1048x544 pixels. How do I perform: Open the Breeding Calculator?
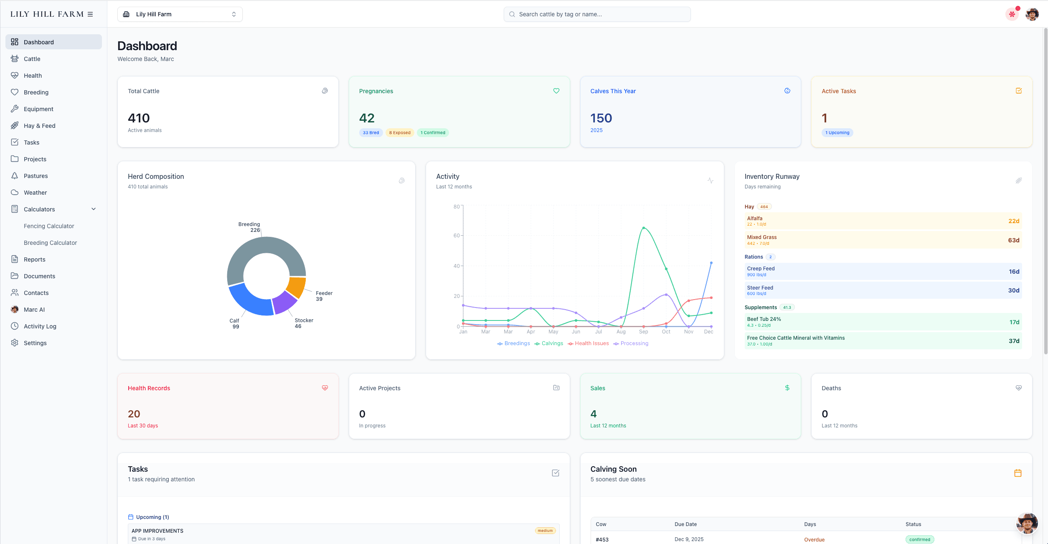51,242
